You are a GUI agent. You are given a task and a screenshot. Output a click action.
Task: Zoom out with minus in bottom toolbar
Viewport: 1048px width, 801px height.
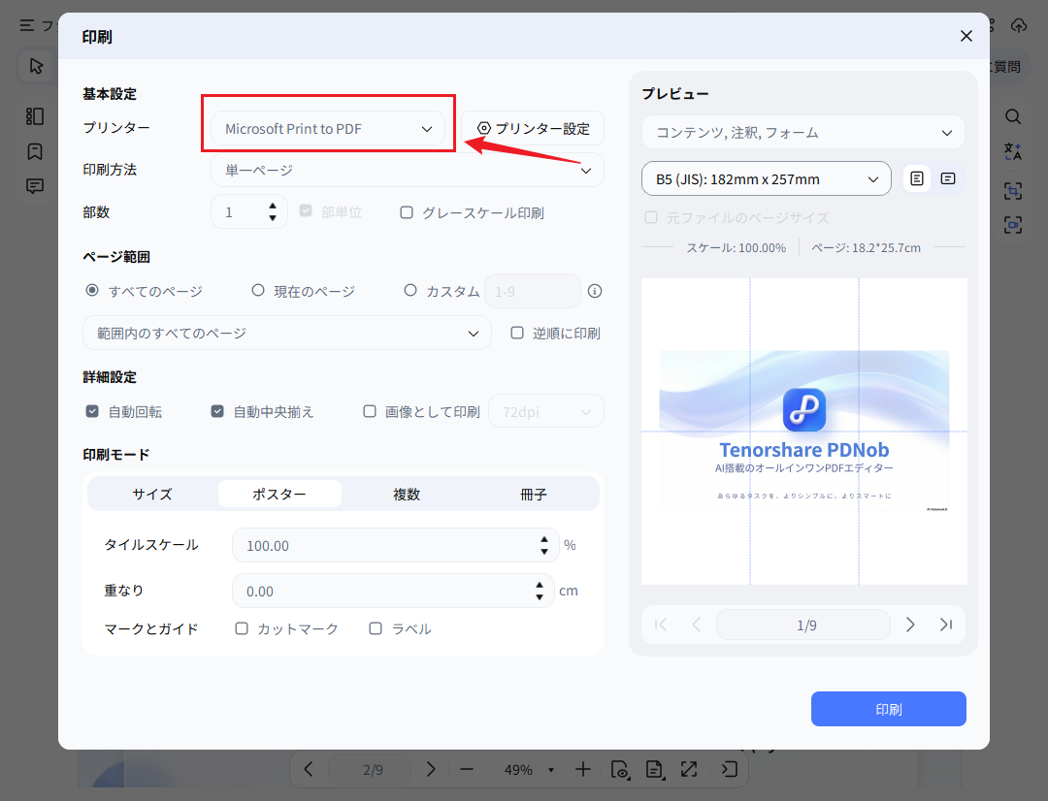tap(467, 770)
